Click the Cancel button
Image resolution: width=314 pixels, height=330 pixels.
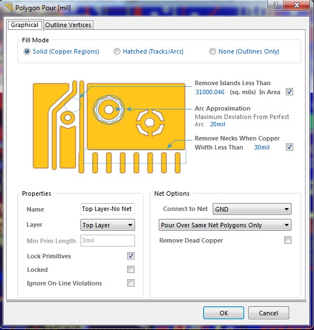tap(268, 313)
